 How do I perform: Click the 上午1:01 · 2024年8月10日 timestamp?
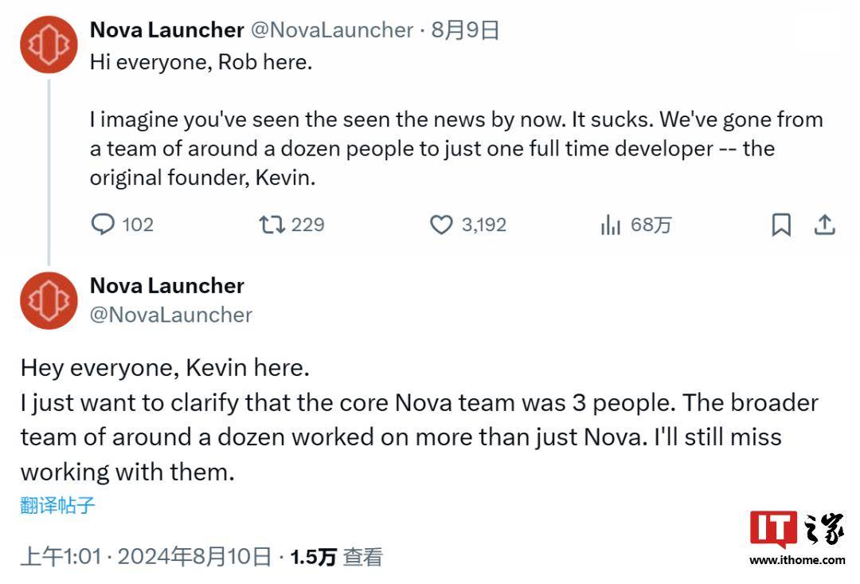146,556
